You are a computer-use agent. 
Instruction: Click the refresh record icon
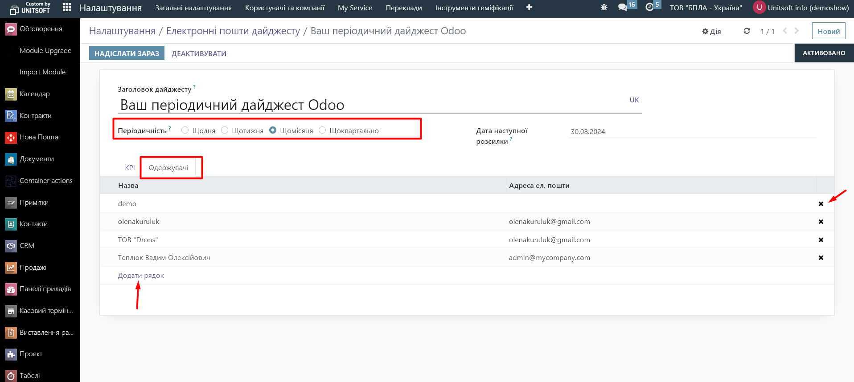pyautogui.click(x=747, y=31)
